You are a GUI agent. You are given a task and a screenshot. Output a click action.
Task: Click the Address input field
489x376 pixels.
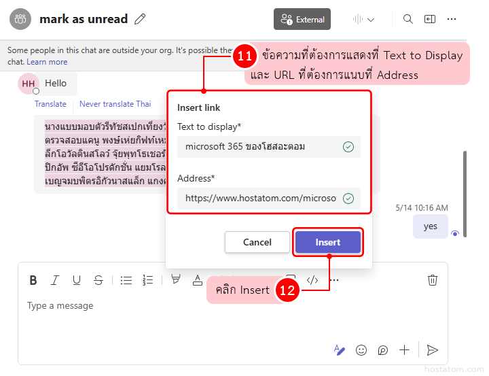[261, 199]
